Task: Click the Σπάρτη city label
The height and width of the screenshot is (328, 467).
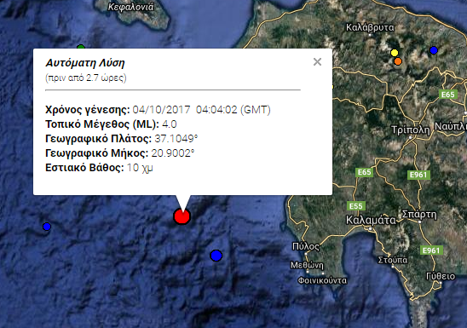Action: pyautogui.click(x=419, y=215)
